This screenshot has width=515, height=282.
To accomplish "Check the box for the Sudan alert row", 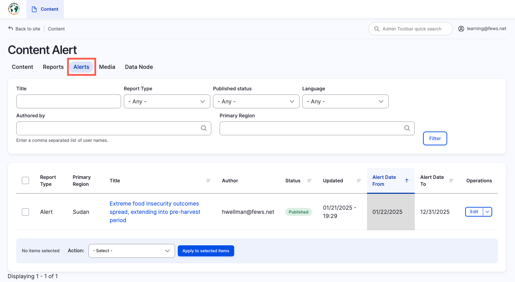I will [26, 212].
